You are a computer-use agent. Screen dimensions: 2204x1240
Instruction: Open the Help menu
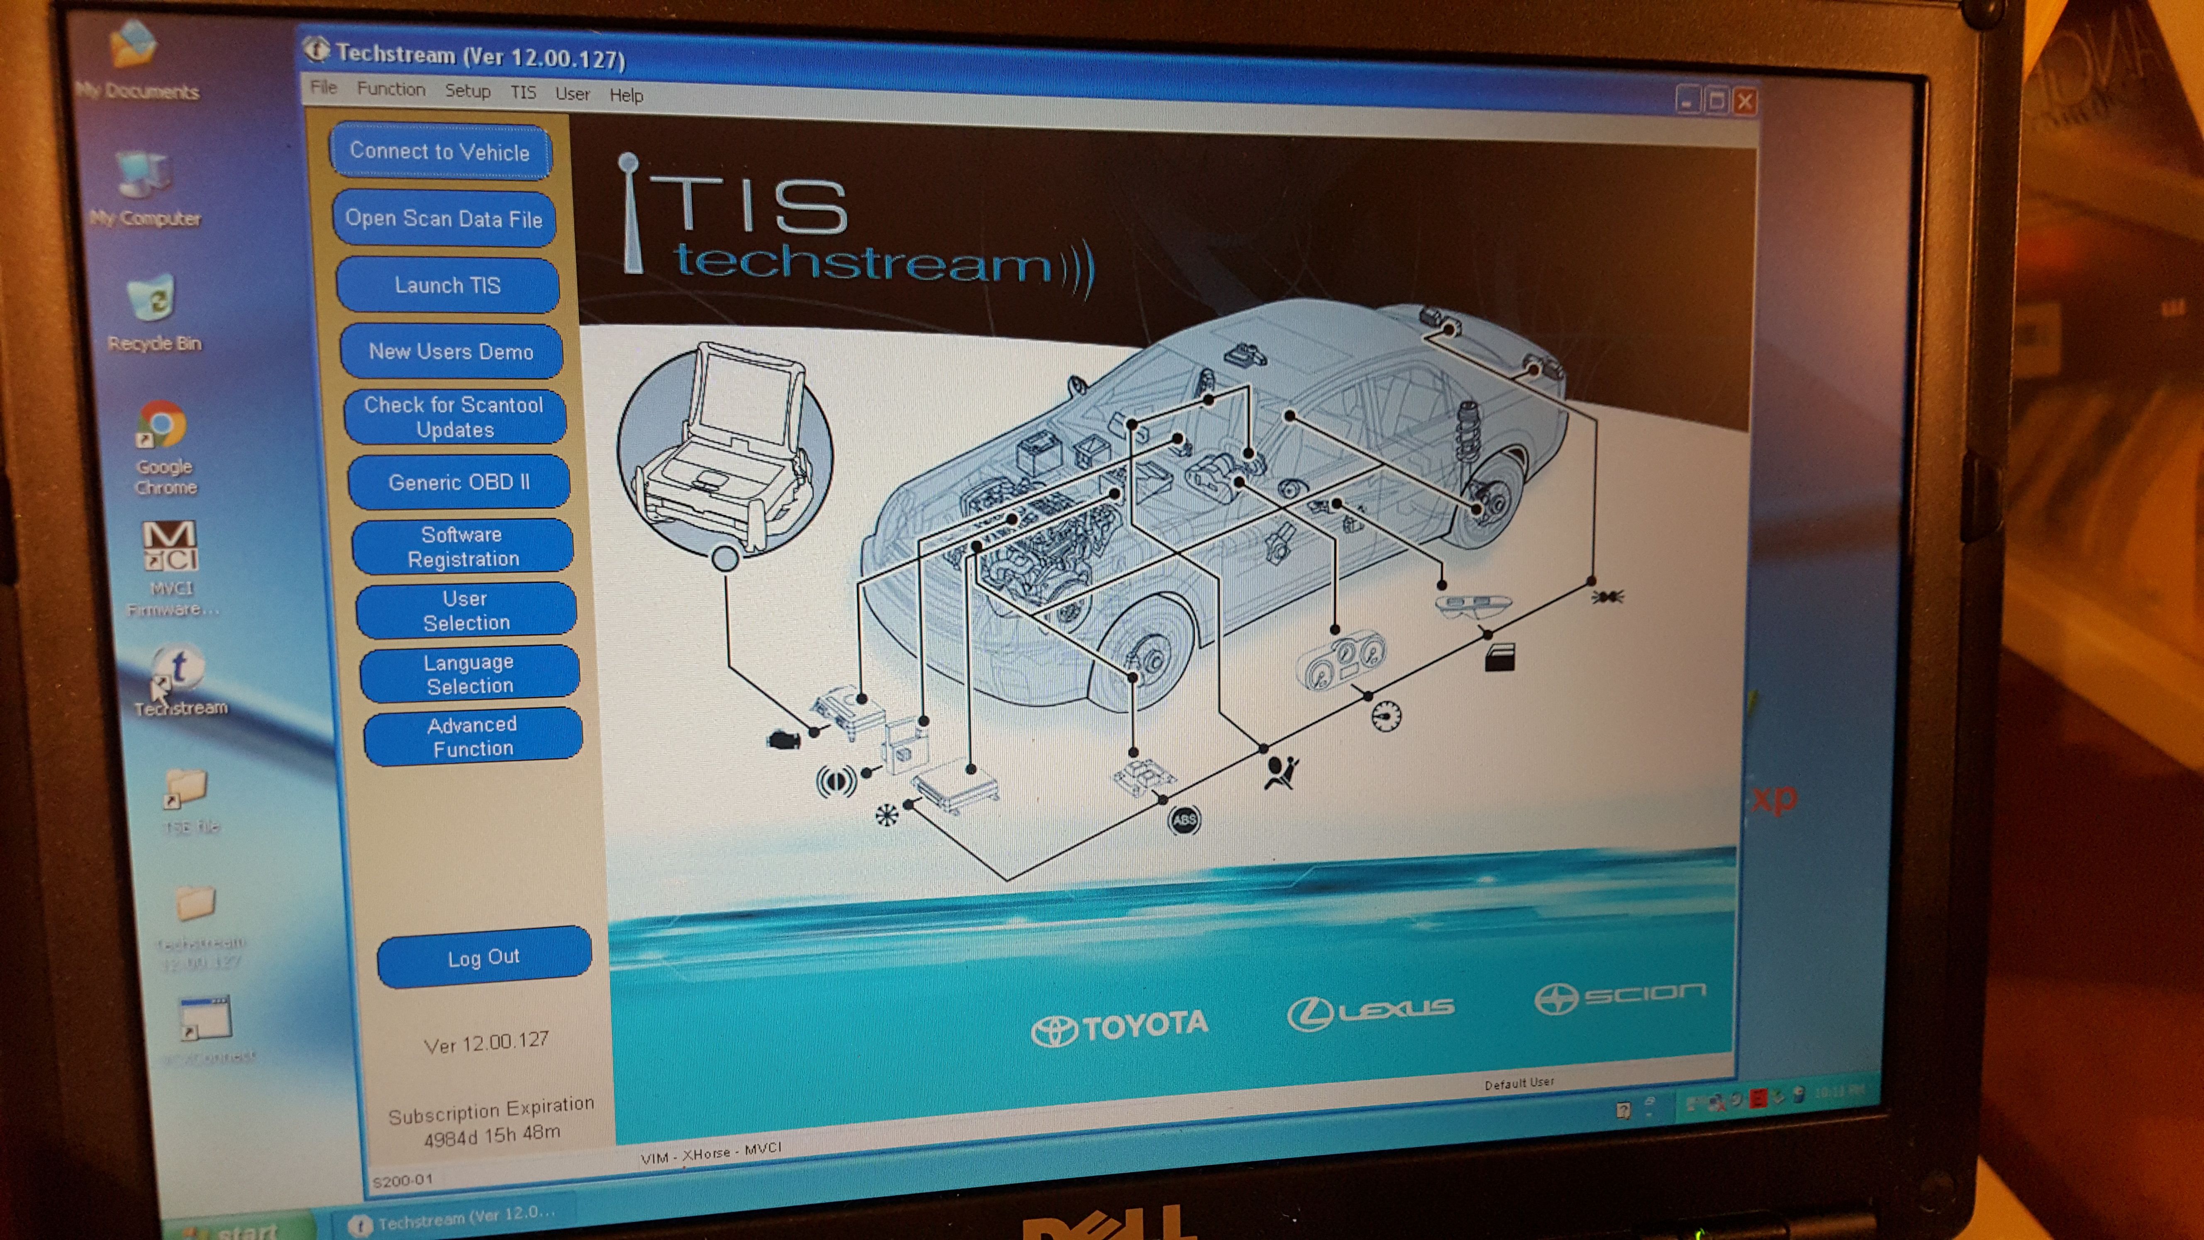626,96
